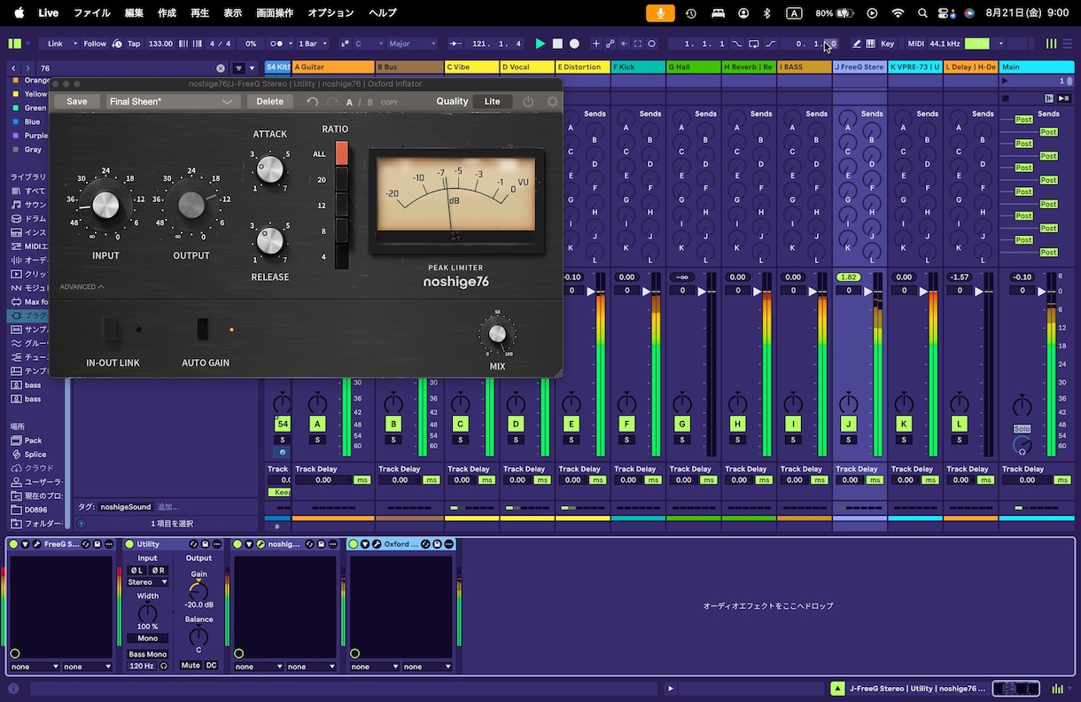Toggle Mono in the Utility device

point(147,638)
